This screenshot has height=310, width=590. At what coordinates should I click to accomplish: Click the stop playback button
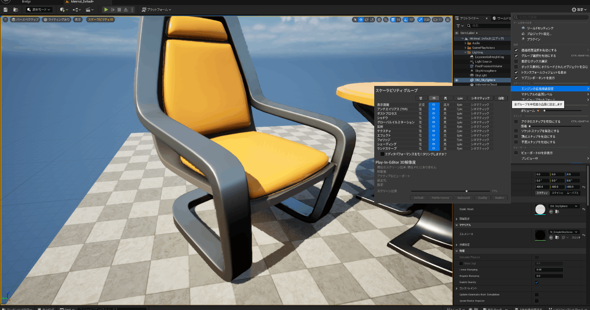(x=119, y=9)
